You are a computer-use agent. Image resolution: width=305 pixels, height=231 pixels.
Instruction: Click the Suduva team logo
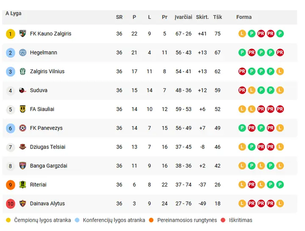coord(22,90)
